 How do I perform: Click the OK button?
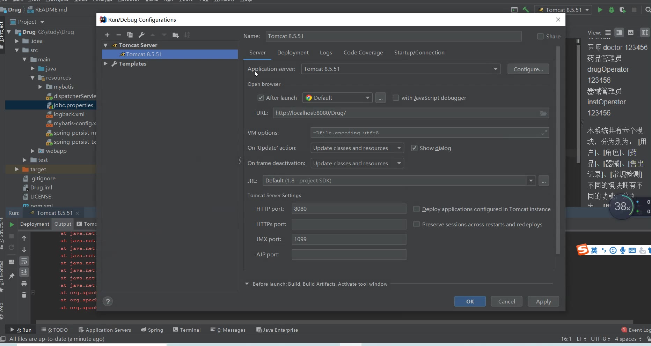click(x=470, y=301)
